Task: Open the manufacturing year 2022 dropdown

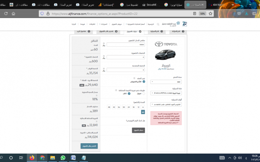Action: pos(166,82)
